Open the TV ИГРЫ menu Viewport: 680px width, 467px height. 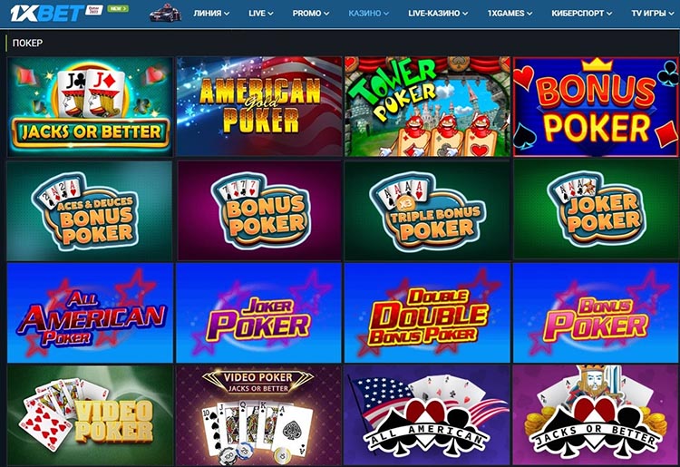653,14
